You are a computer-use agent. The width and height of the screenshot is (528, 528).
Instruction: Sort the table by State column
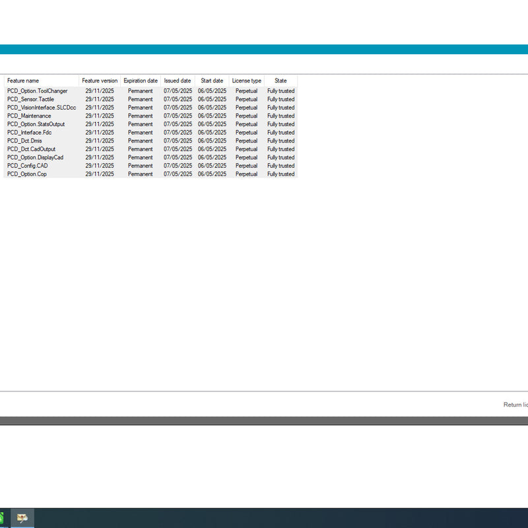tap(280, 81)
